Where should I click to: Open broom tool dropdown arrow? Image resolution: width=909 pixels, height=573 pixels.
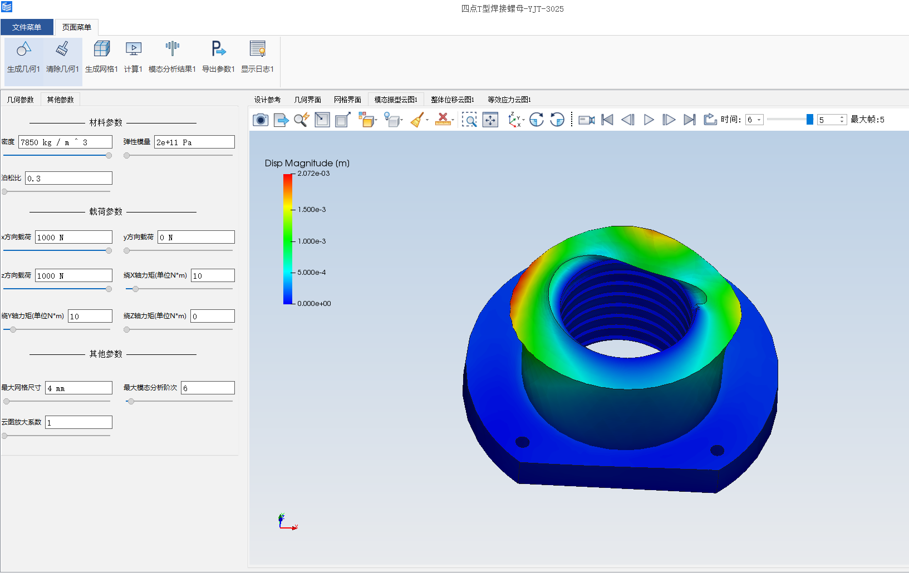[427, 120]
